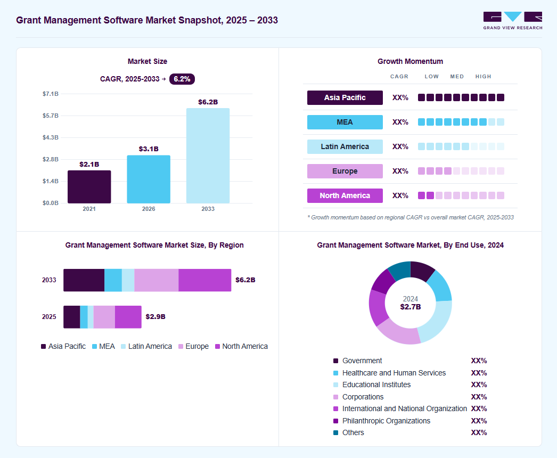This screenshot has width=557, height=458.
Task: Click the International Organization donut slice
Action: pos(378,308)
